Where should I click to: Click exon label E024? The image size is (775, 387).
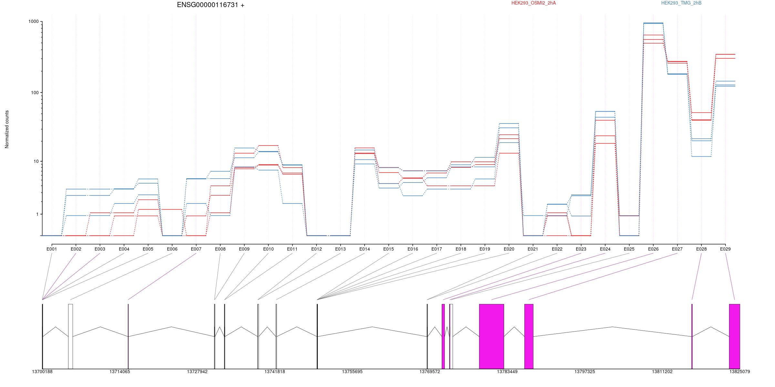[x=605, y=249]
